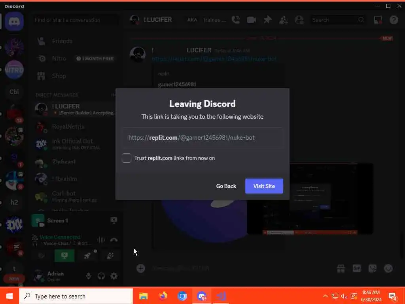Open the h2 server icon
The image size is (405, 304).
[x=14, y=202]
